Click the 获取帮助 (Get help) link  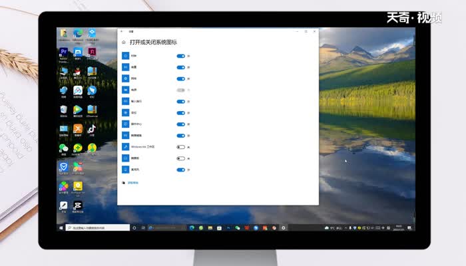pos(132,182)
